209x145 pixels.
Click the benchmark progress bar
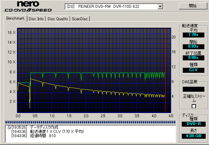[x=90, y=122]
